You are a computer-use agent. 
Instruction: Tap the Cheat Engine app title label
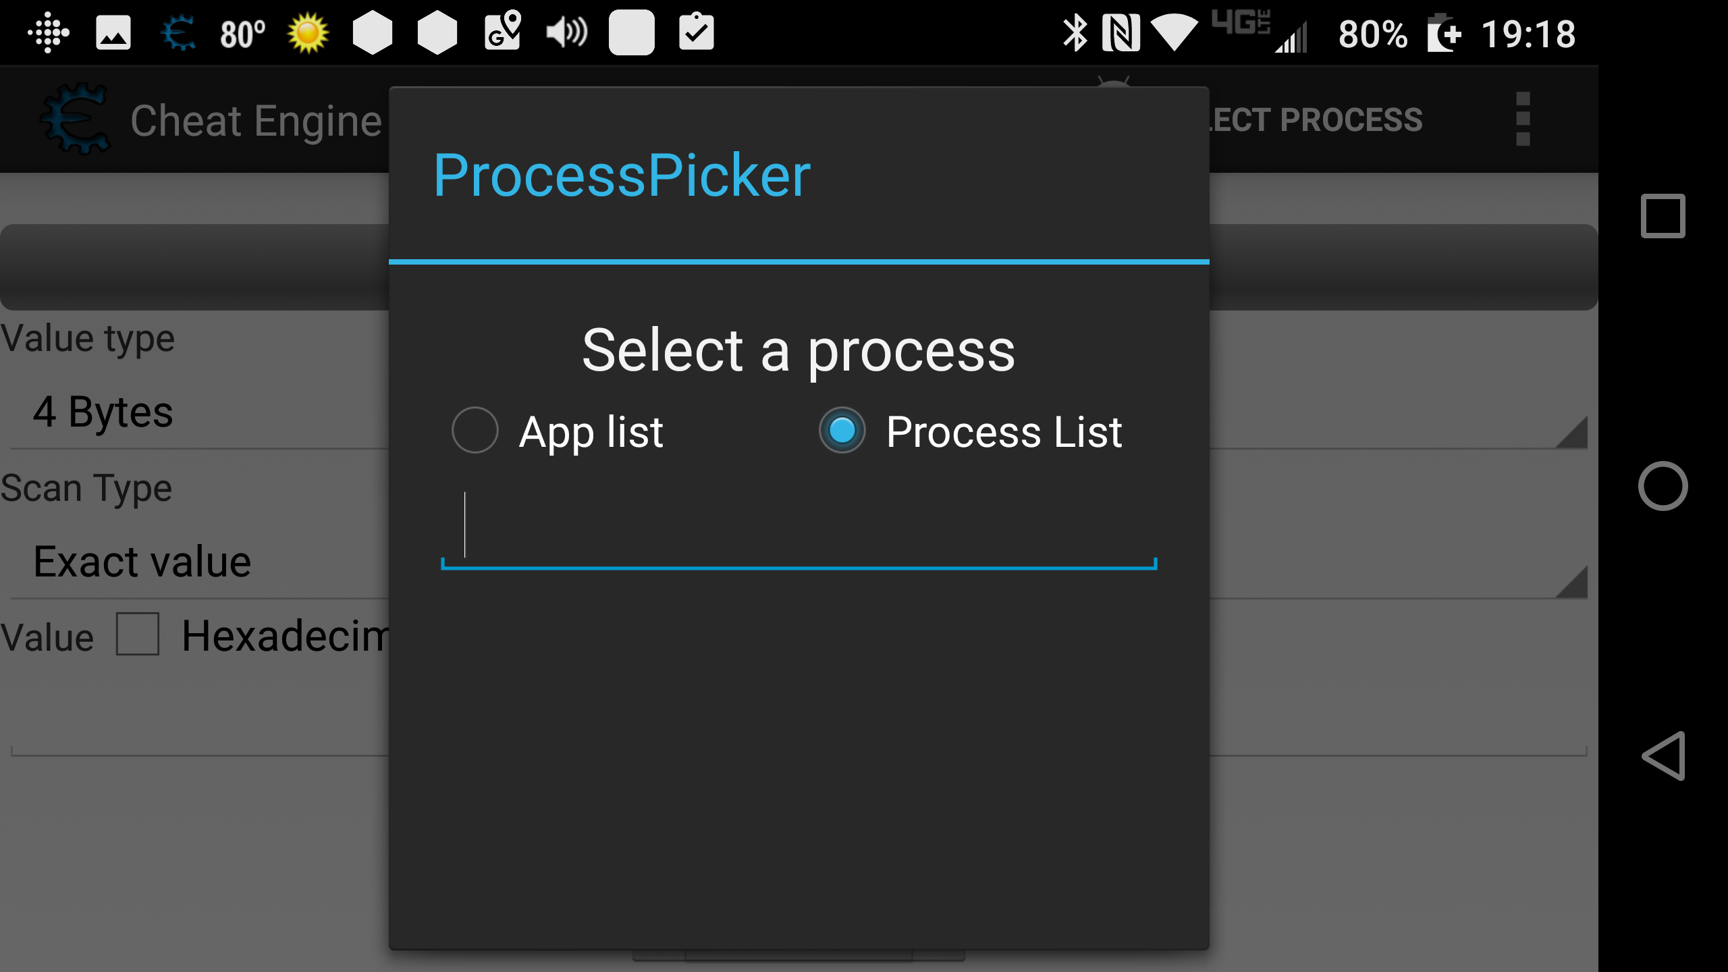[x=256, y=120]
